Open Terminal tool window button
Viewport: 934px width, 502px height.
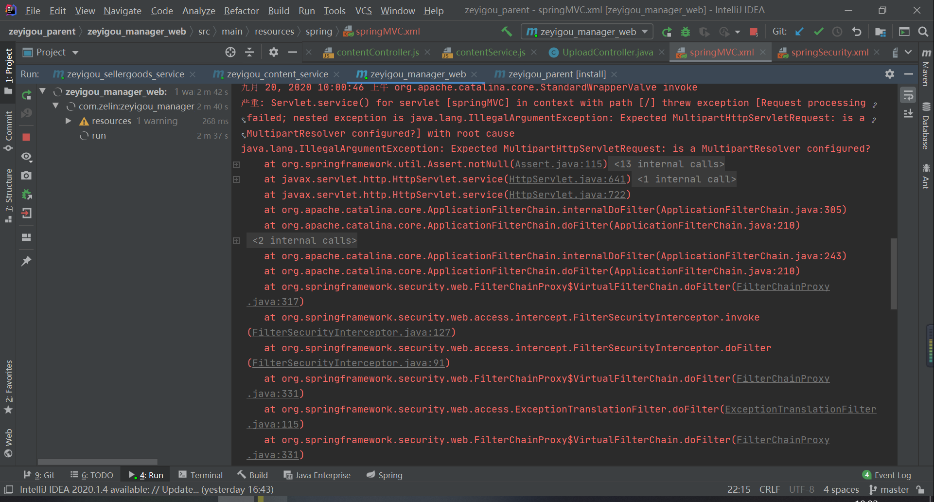[200, 475]
